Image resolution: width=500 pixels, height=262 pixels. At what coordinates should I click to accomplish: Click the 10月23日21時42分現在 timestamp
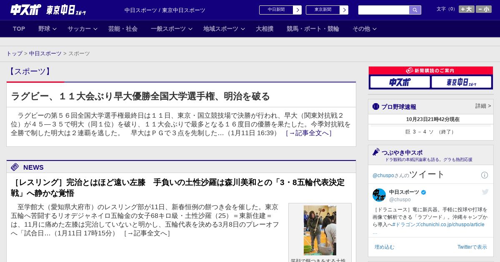pyautogui.click(x=433, y=119)
